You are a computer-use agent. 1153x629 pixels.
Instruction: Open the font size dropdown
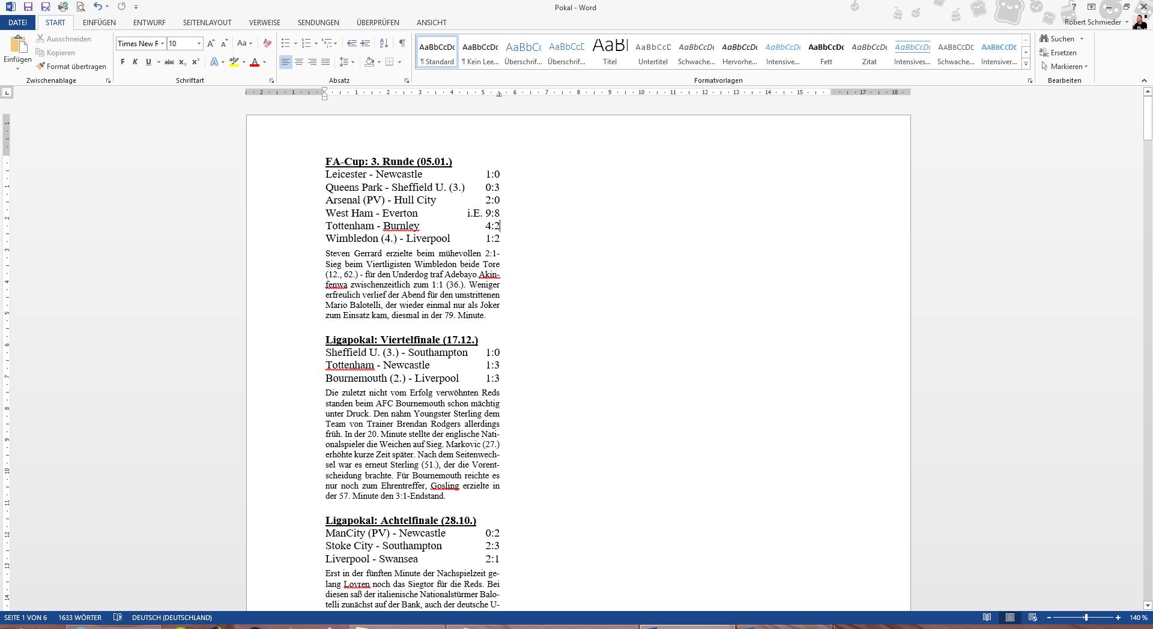[x=199, y=43]
